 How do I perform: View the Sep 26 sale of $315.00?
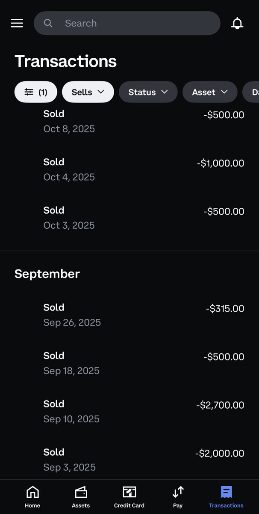129,315
